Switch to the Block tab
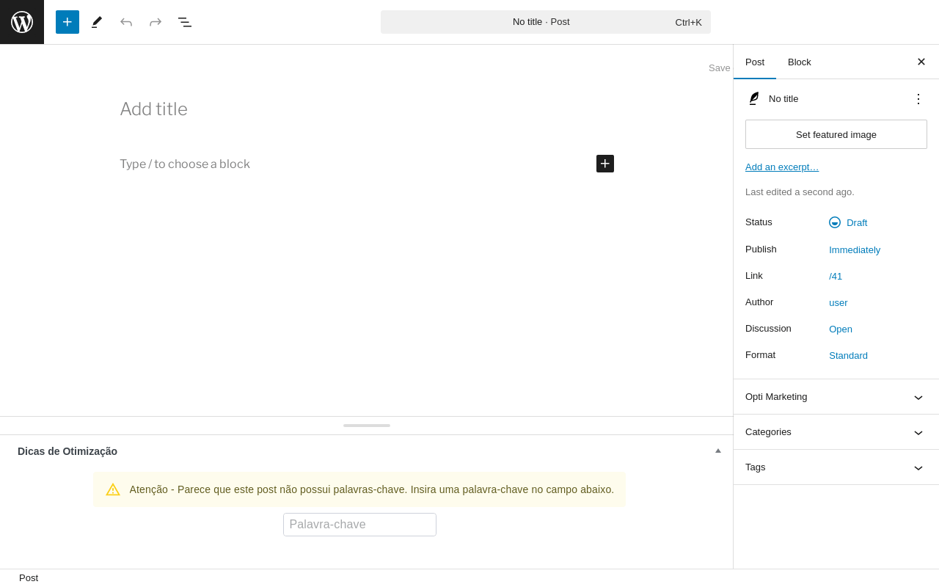Image resolution: width=939 pixels, height=587 pixels. (x=800, y=62)
